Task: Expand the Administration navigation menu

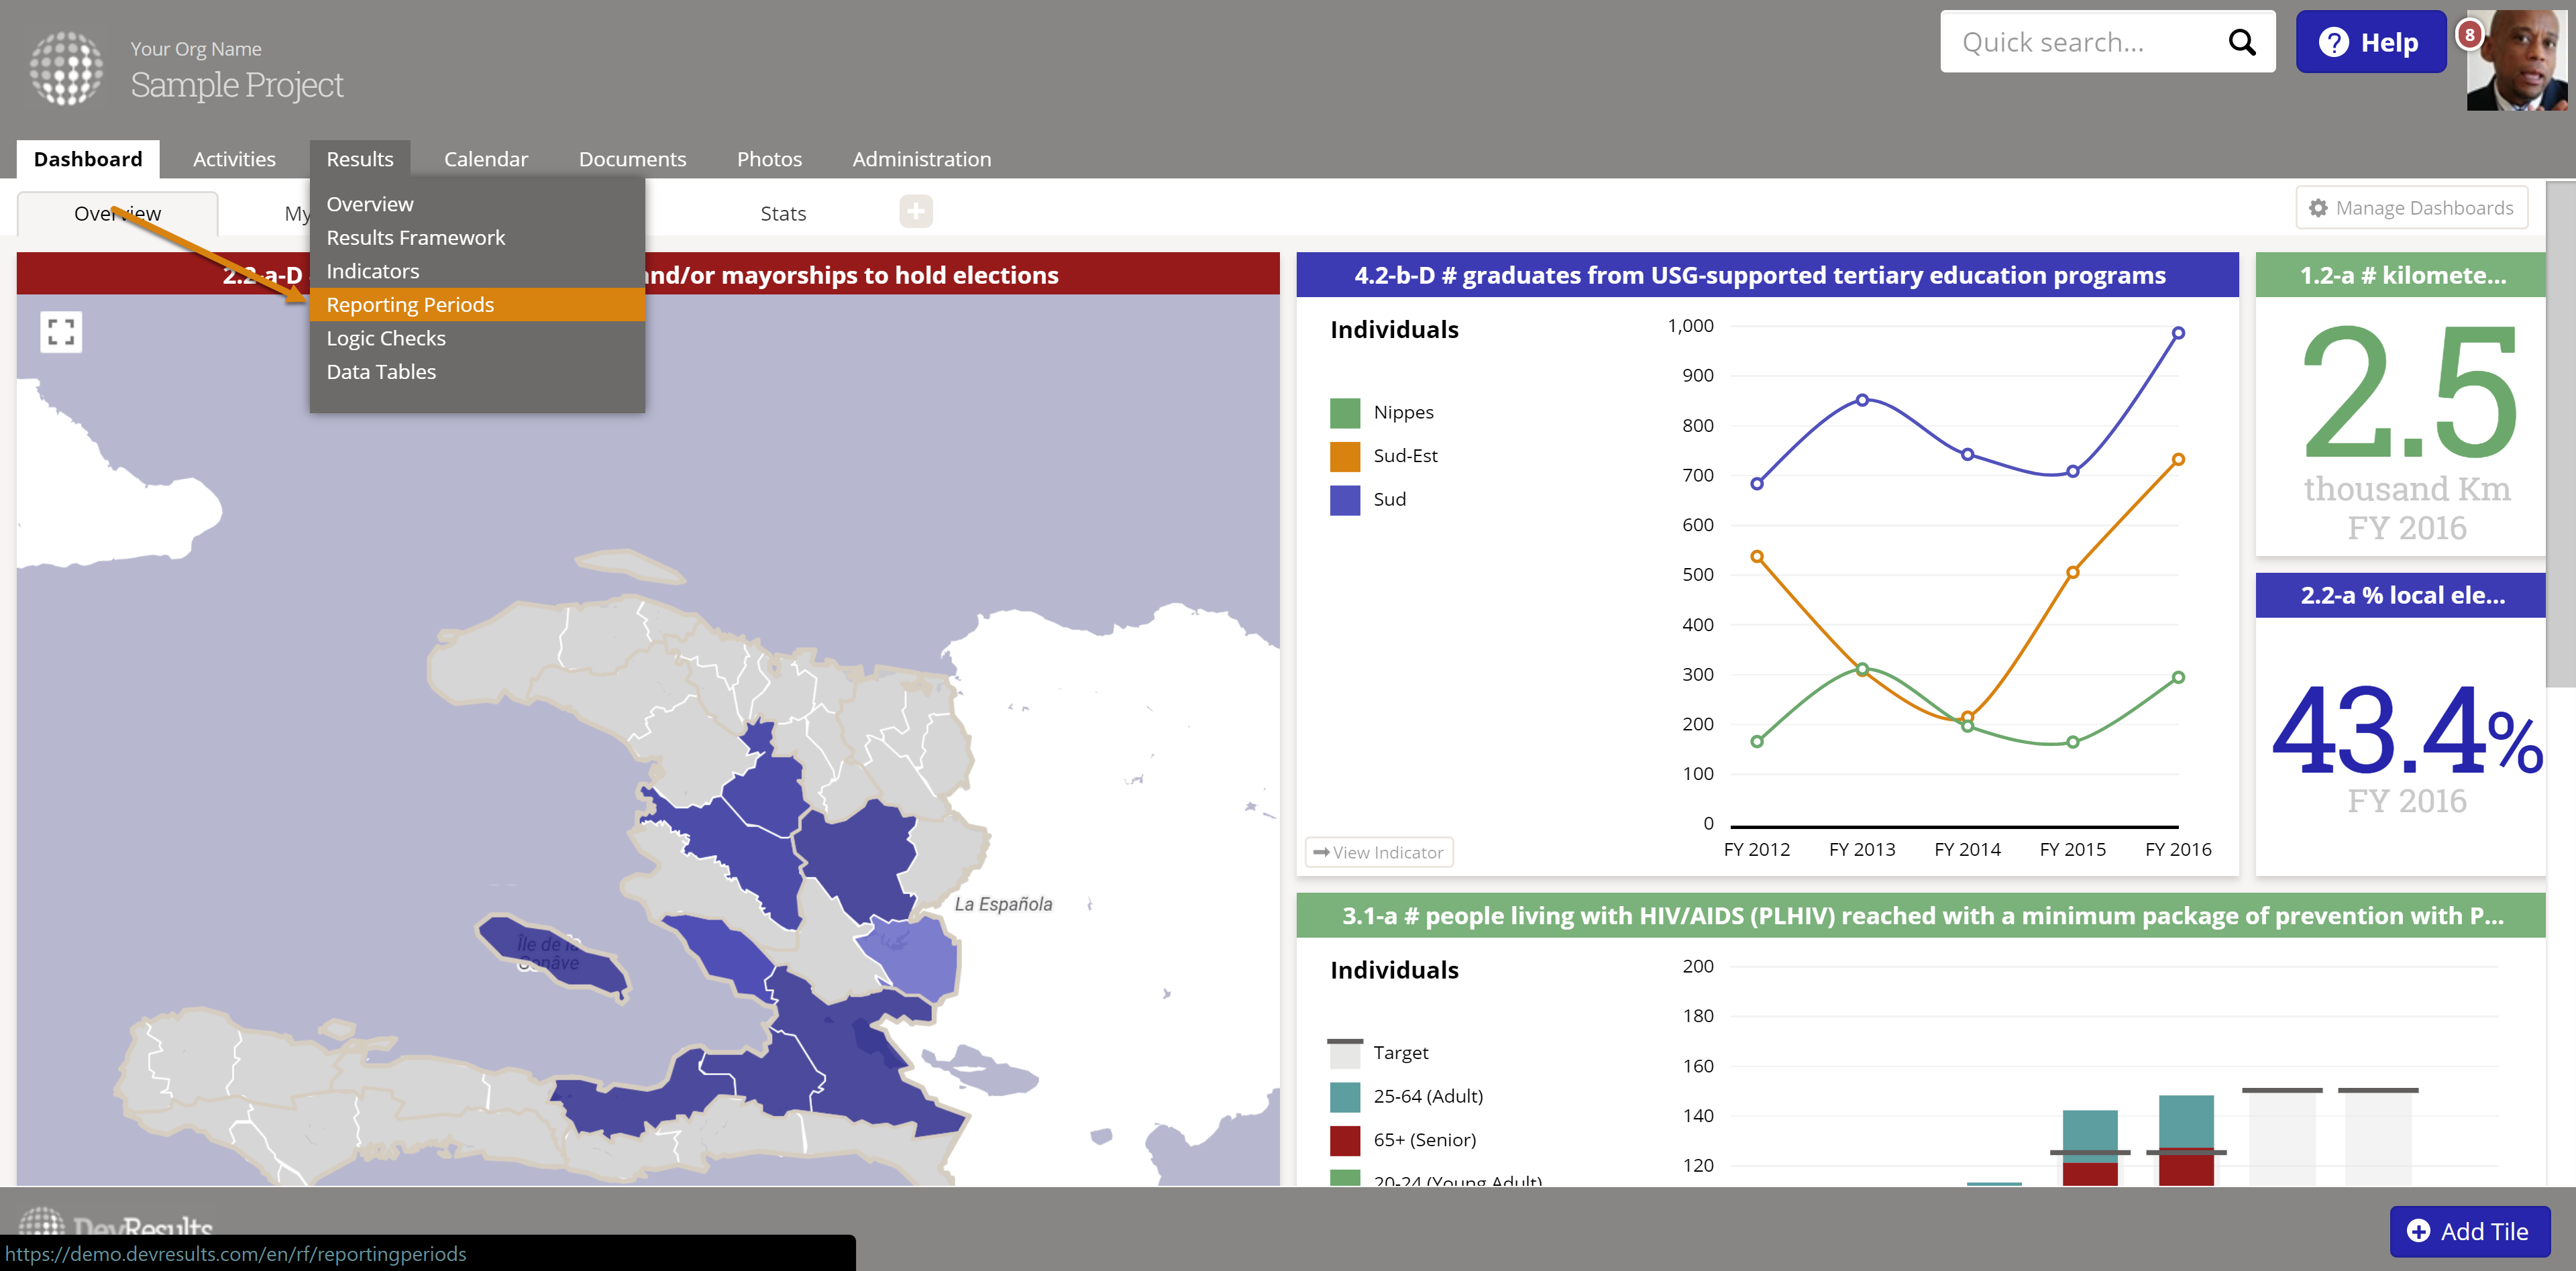Action: 921,158
